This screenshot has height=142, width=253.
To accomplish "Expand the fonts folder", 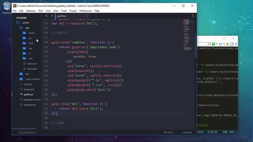I will pyautogui.click(x=24, y=43).
